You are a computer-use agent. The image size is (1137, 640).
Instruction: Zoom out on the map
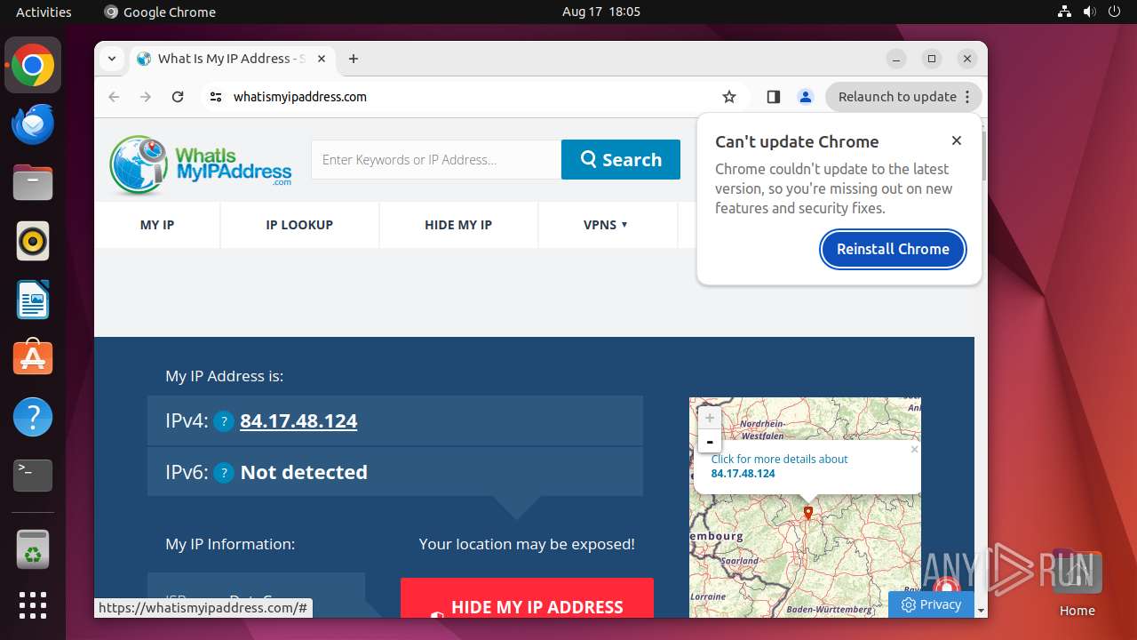tap(709, 441)
